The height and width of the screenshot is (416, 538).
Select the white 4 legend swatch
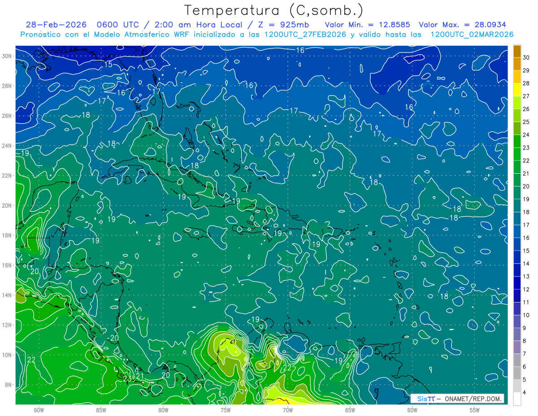pos(517,399)
